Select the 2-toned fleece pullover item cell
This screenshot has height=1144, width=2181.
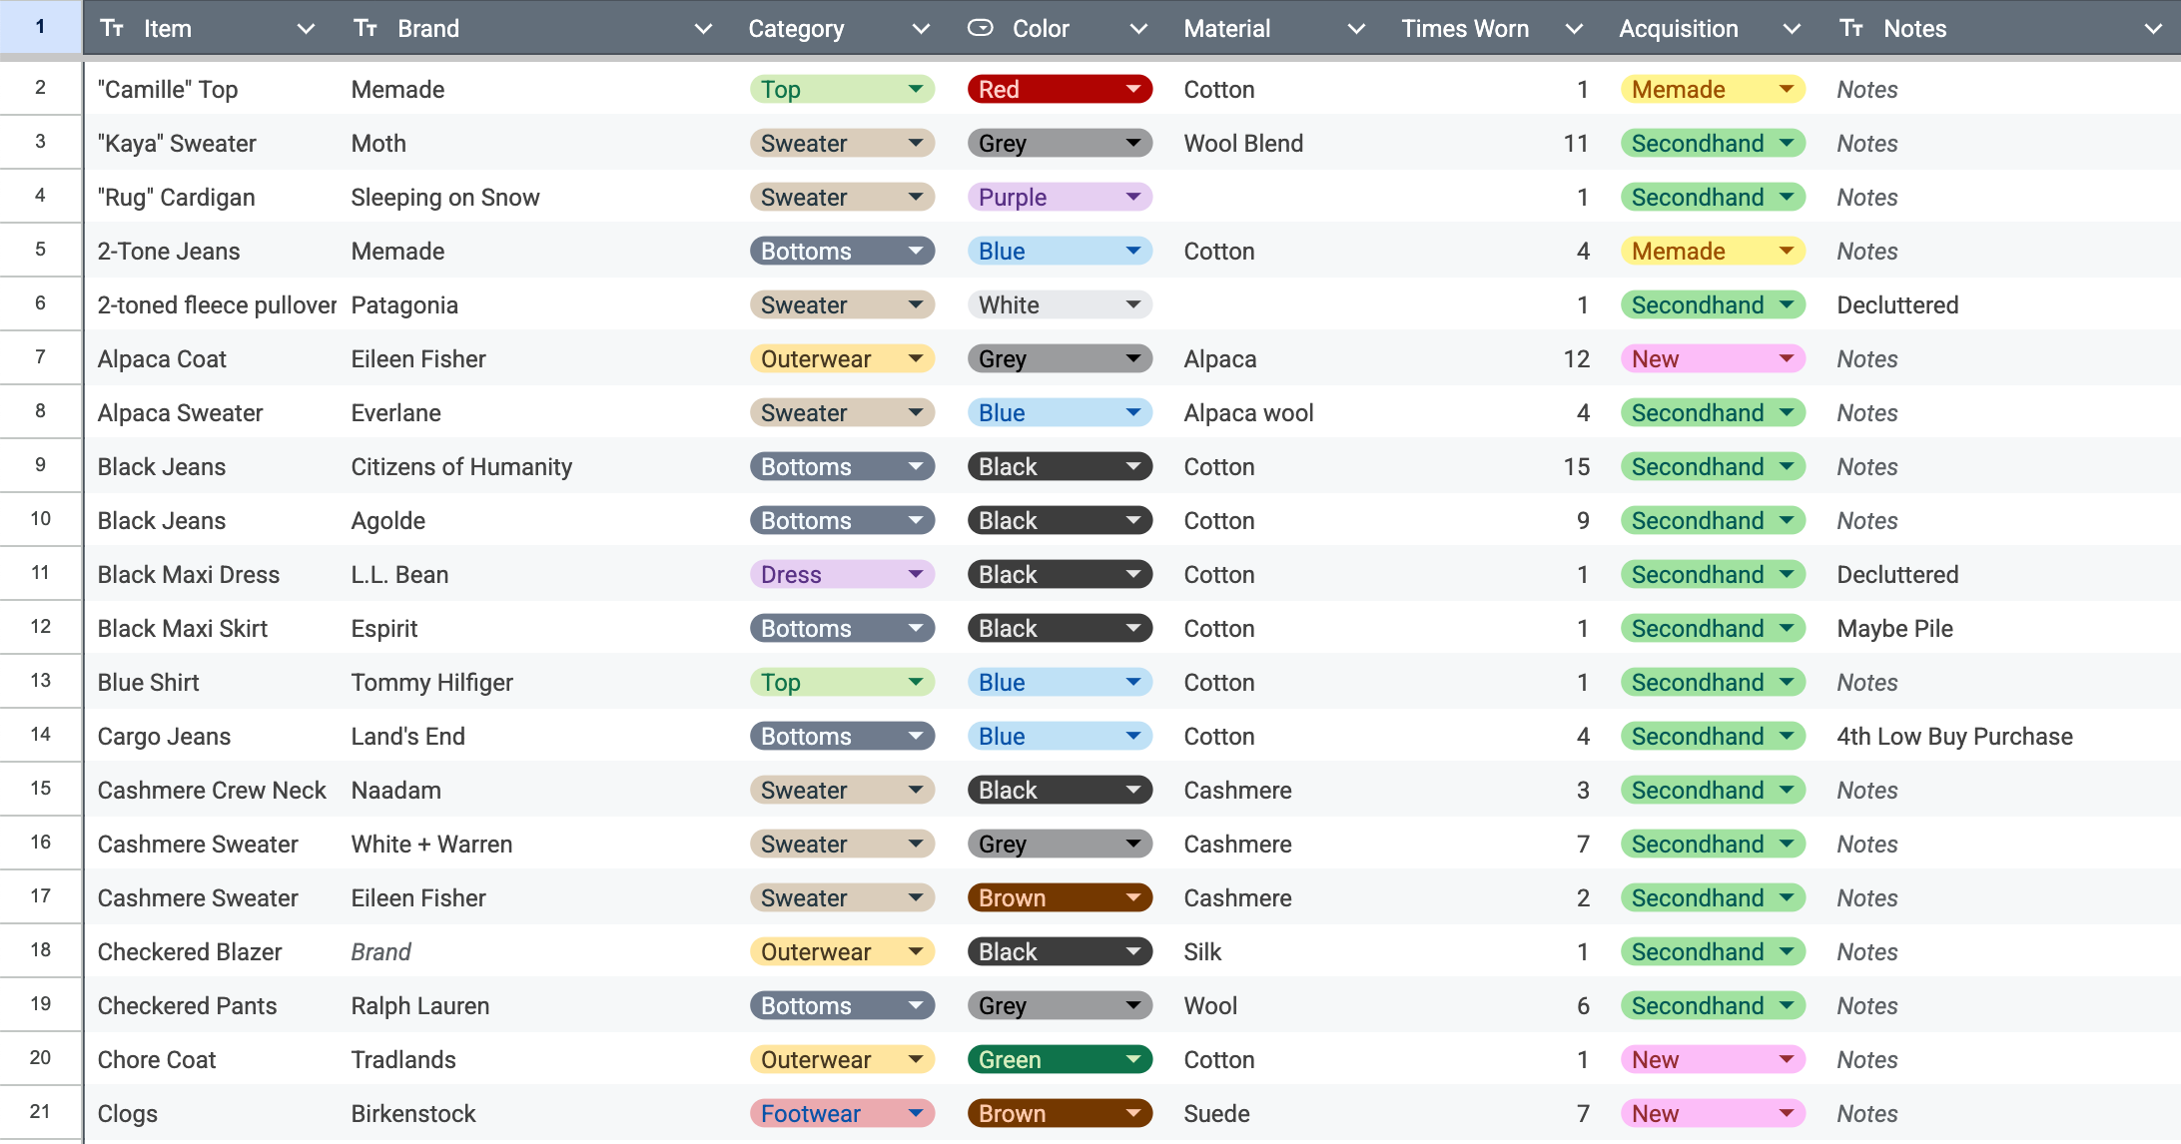pos(212,304)
